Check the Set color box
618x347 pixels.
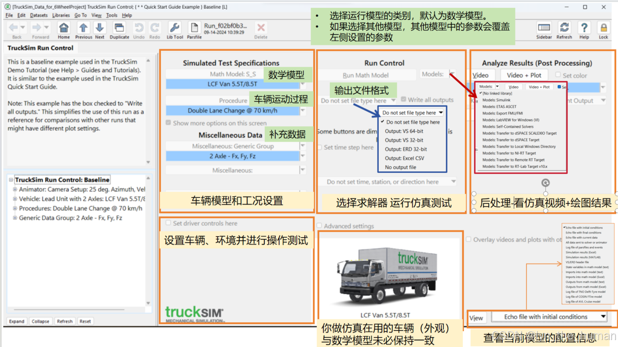point(558,75)
